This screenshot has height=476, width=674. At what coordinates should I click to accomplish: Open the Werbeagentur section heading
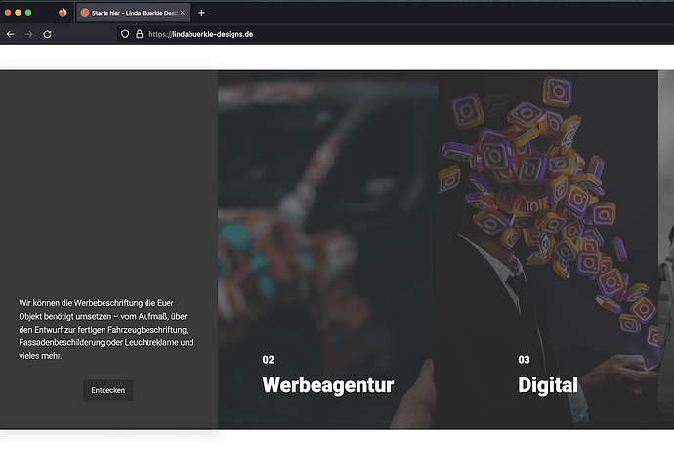click(x=328, y=385)
